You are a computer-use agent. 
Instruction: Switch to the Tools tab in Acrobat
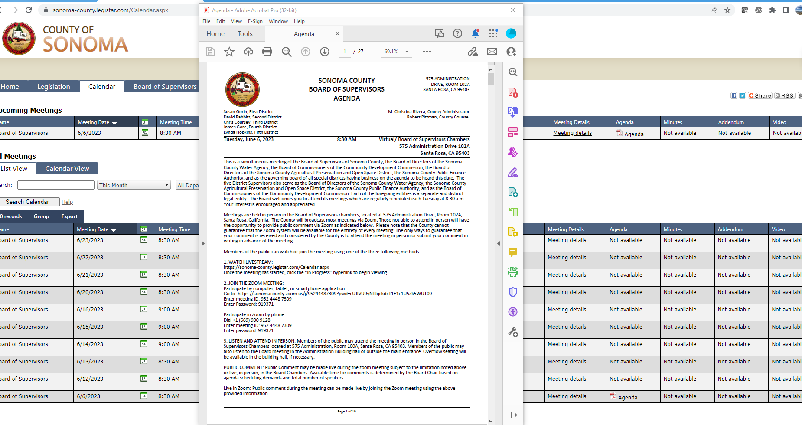pos(245,34)
